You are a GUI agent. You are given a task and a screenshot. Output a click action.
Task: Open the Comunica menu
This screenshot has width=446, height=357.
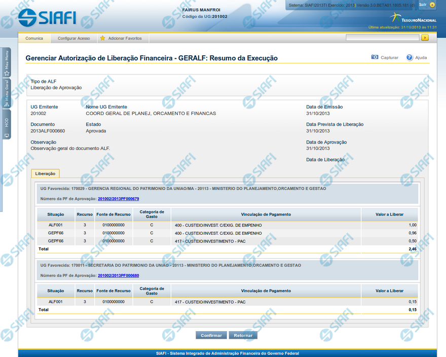(x=34, y=38)
